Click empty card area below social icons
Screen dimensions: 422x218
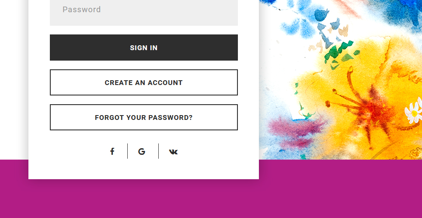(144, 169)
